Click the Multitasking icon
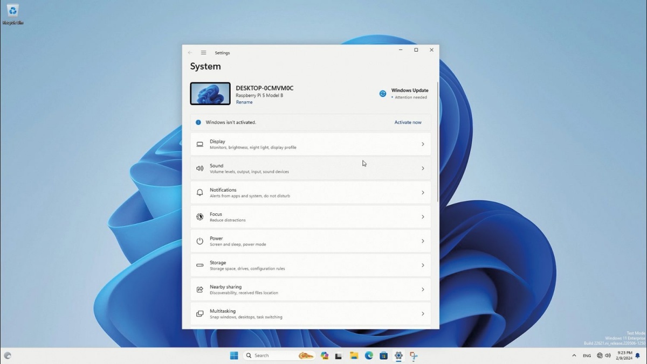Screen dimensions: 647x364 [199, 313]
